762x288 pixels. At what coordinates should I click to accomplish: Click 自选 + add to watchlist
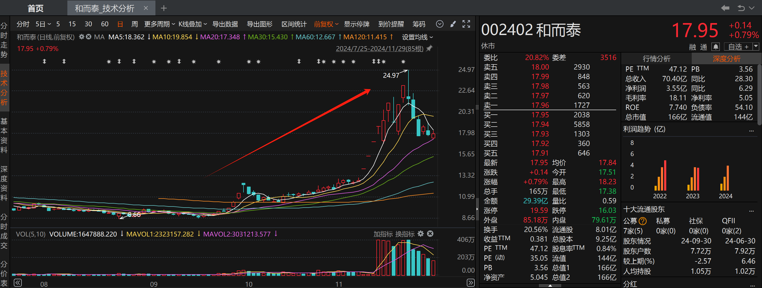coord(738,47)
